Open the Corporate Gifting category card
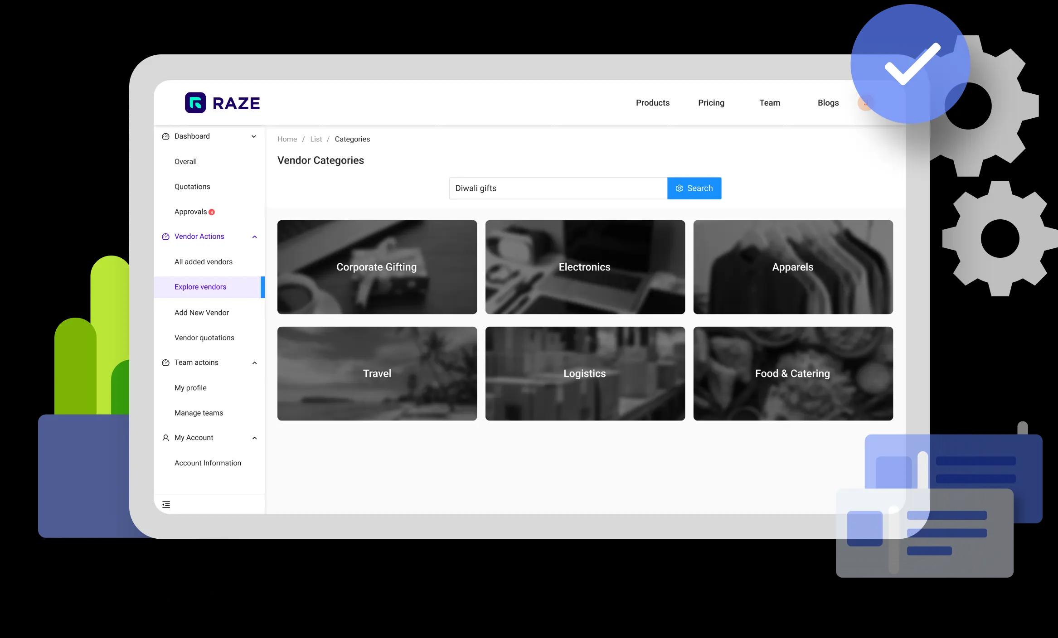This screenshot has height=638, width=1058. pyautogui.click(x=377, y=267)
